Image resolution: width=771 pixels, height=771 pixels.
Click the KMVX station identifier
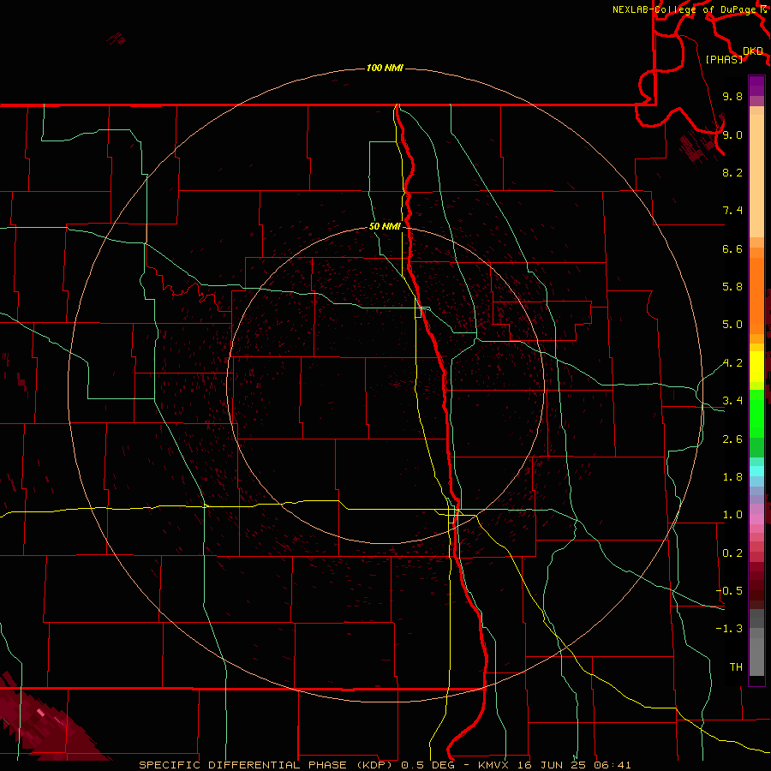pos(493,765)
